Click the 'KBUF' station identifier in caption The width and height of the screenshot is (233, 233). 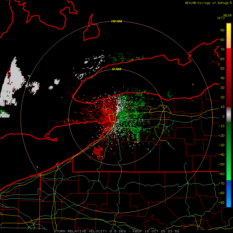[137, 231]
